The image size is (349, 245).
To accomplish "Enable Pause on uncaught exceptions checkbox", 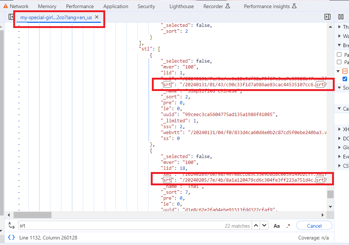I will [x=339, y=55].
